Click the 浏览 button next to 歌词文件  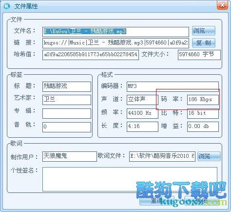click(209, 156)
